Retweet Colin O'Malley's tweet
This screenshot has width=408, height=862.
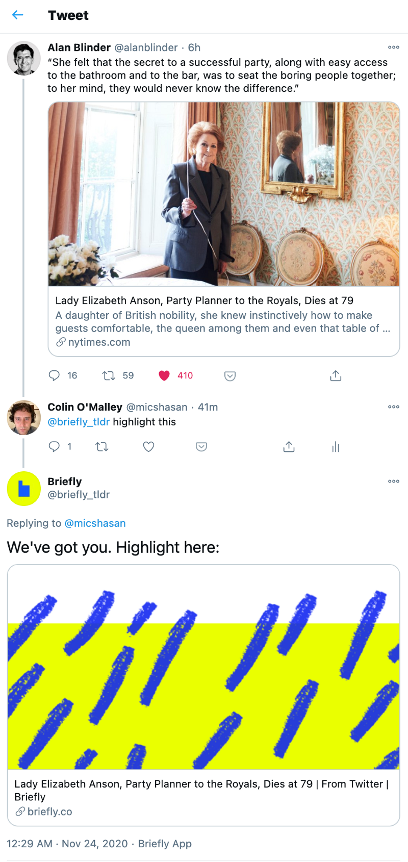[x=103, y=446]
